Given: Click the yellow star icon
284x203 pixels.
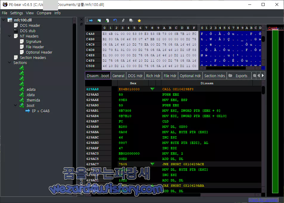Looking at the screenshot, I should (x=139, y=21).
